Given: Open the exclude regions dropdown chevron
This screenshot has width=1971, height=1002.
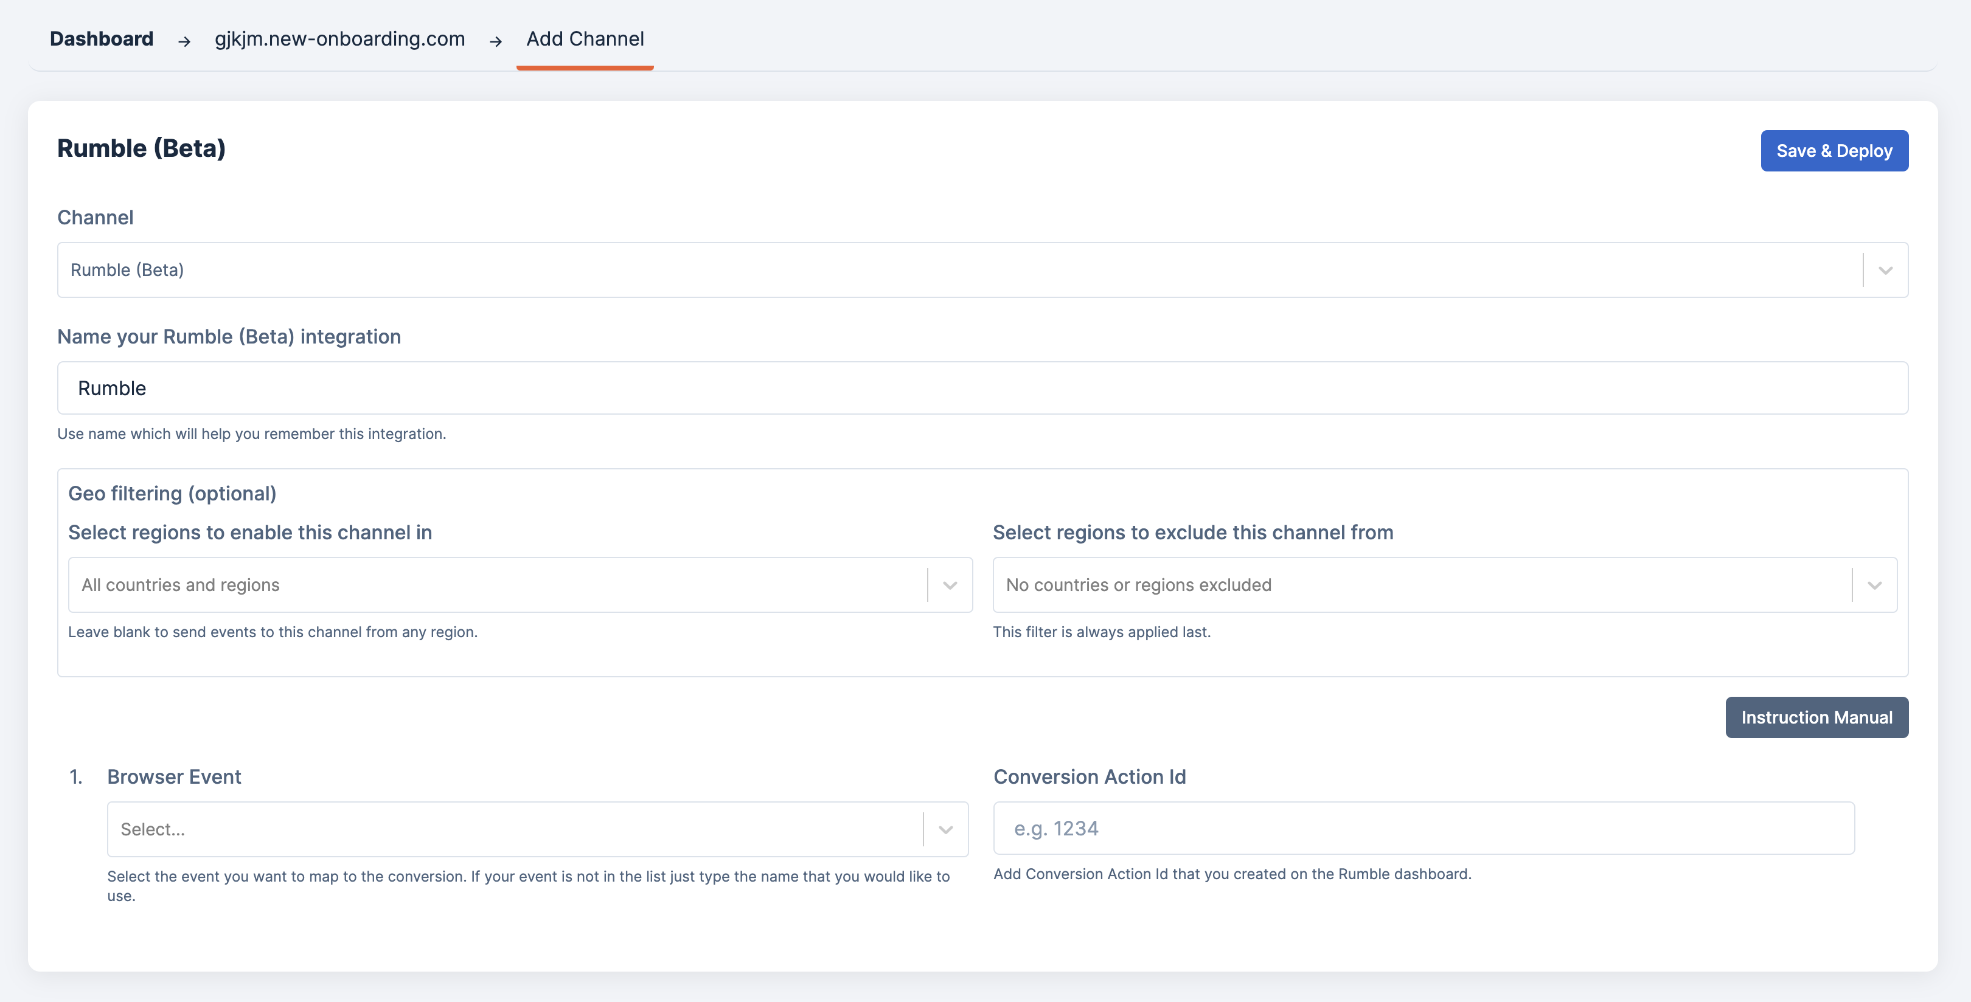Looking at the screenshot, I should [x=1874, y=585].
